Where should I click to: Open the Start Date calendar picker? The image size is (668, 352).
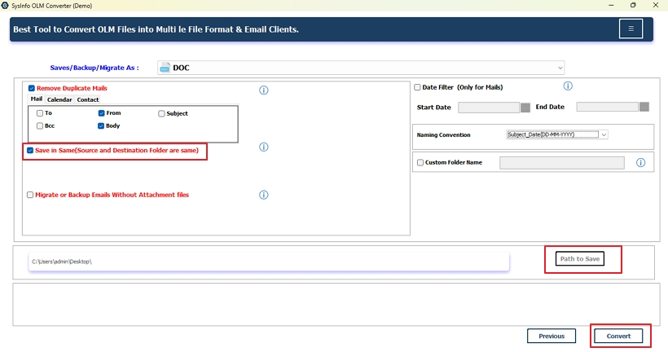pos(525,108)
